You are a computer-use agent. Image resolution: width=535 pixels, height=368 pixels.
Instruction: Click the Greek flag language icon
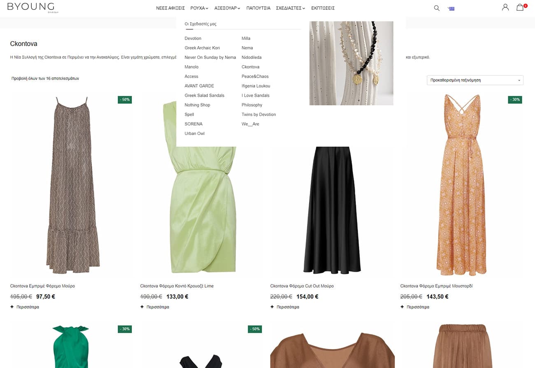pos(451,8)
